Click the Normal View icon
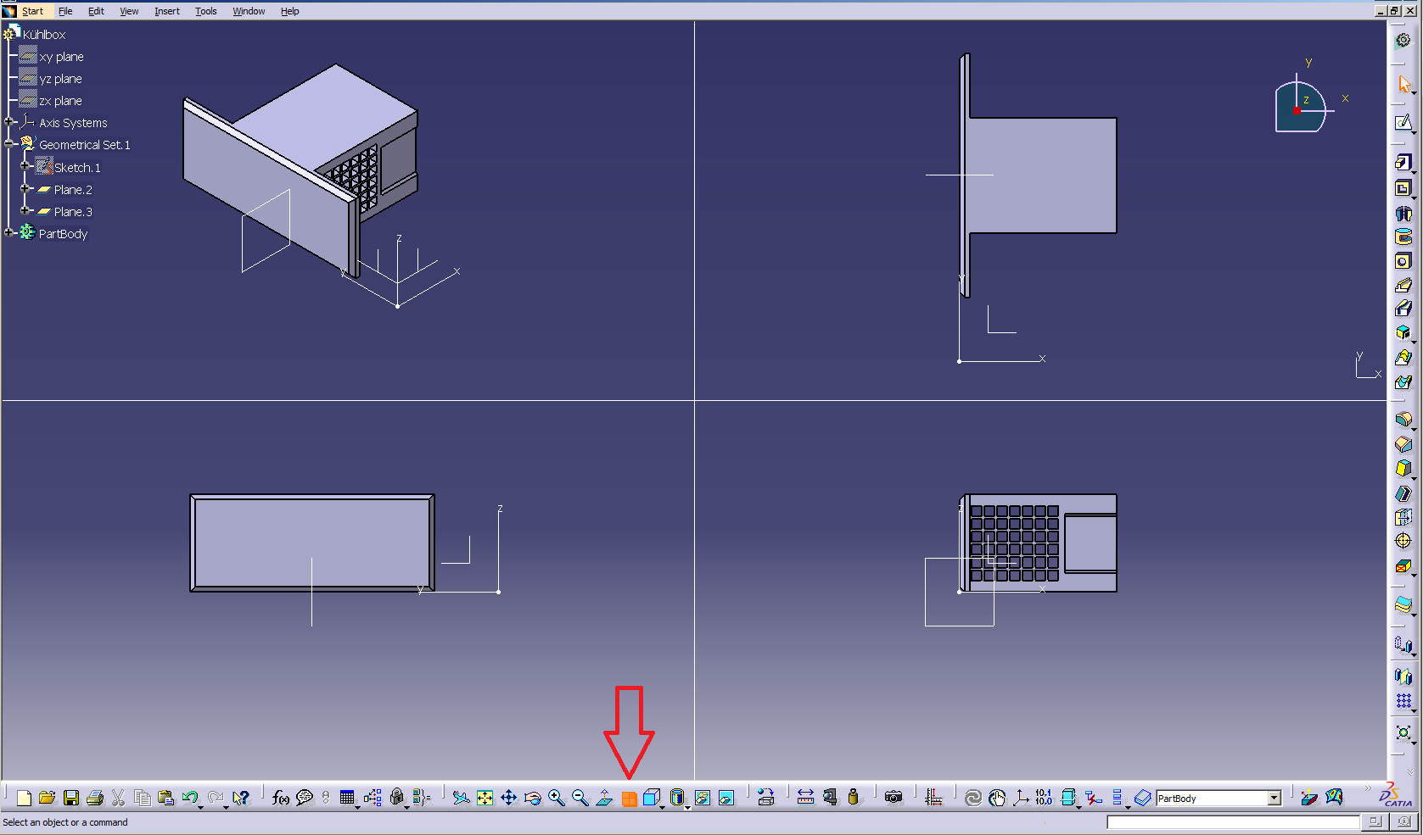1423x835 pixels. click(x=604, y=798)
